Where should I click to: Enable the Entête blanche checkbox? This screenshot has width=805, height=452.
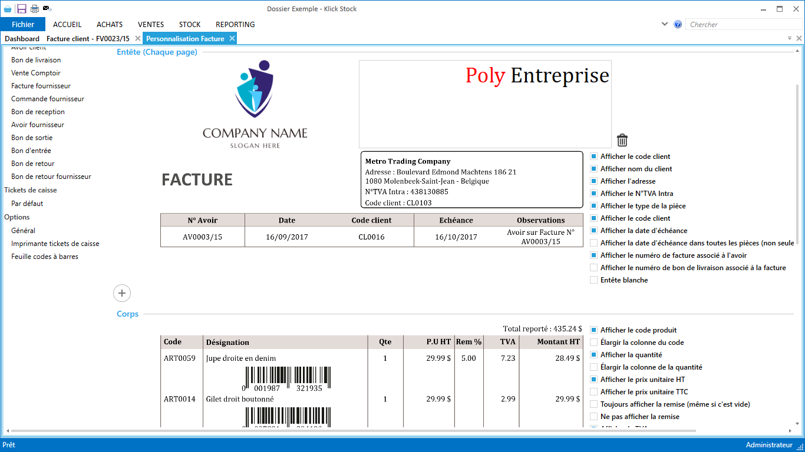[x=594, y=280]
